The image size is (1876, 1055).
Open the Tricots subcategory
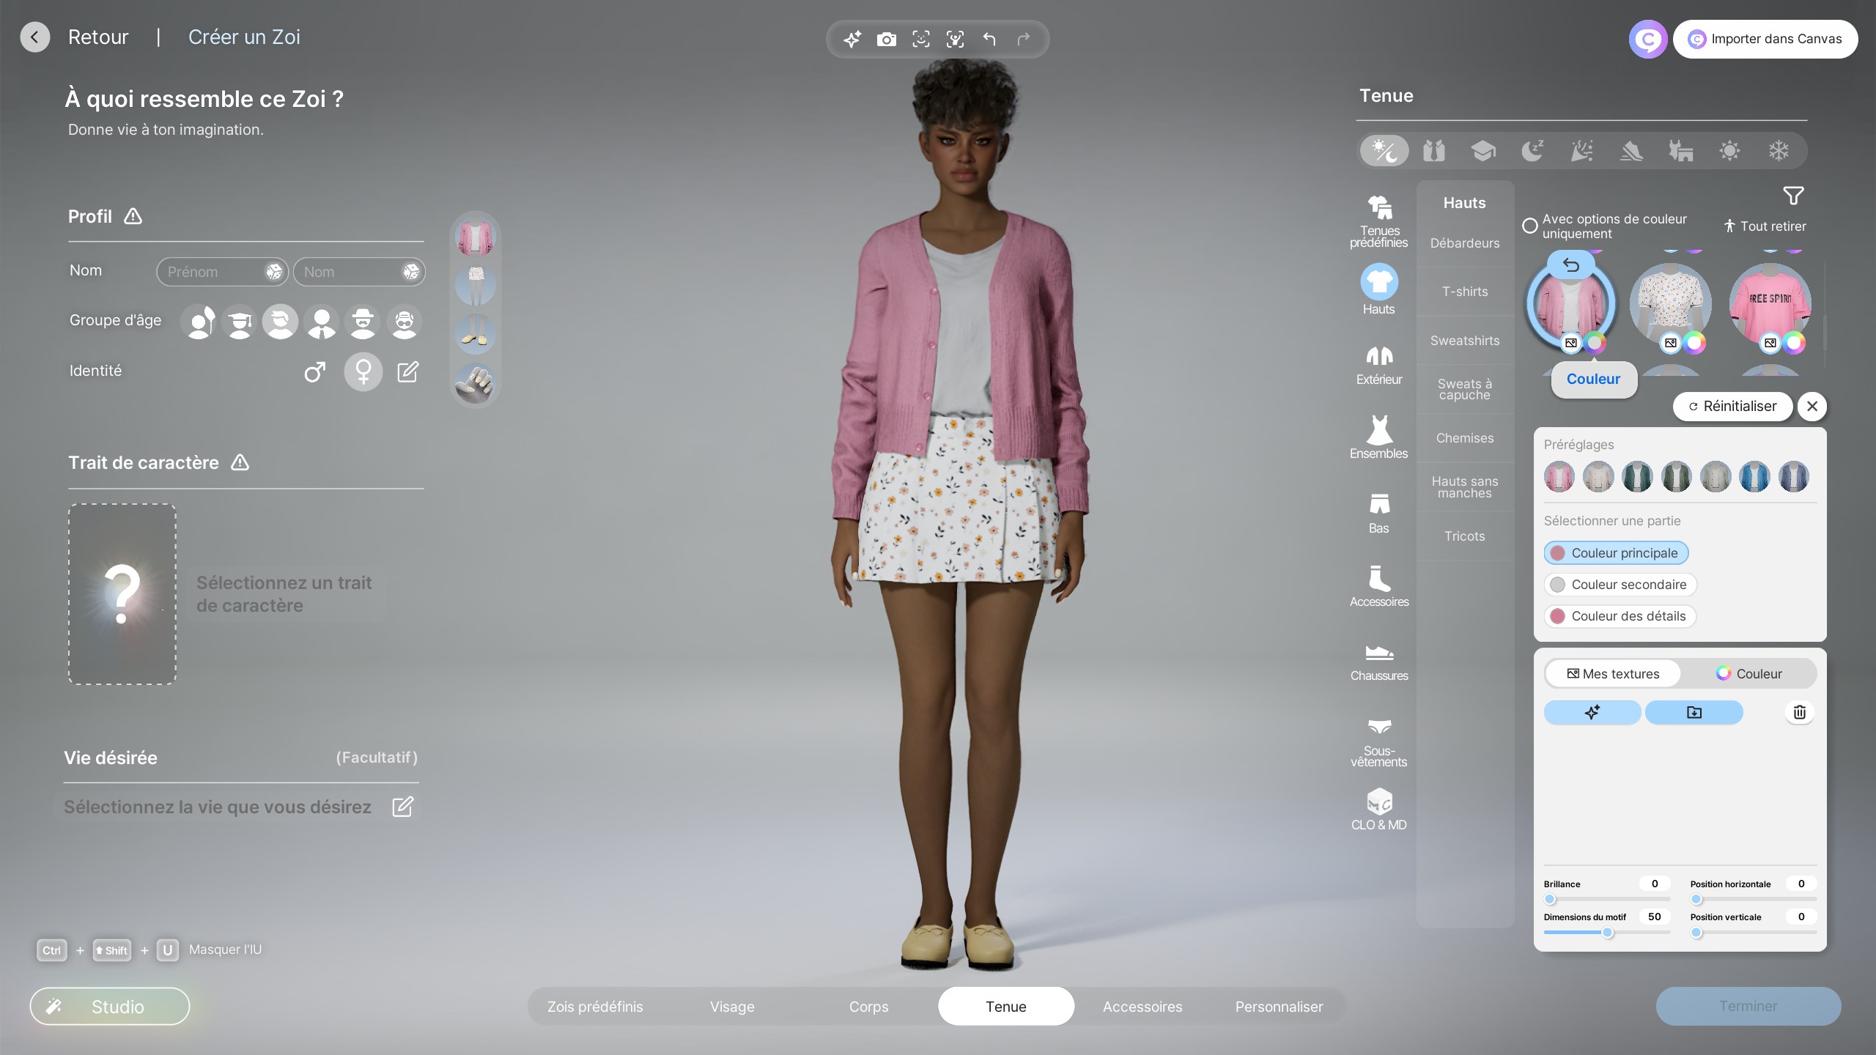[1464, 536]
